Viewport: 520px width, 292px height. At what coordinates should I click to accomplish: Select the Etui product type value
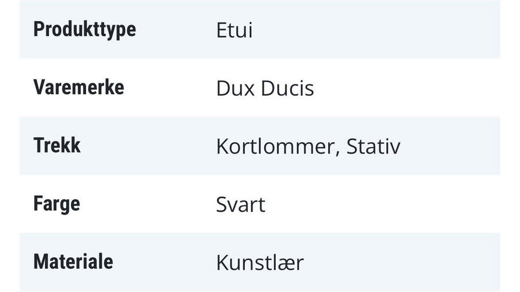[x=234, y=30]
